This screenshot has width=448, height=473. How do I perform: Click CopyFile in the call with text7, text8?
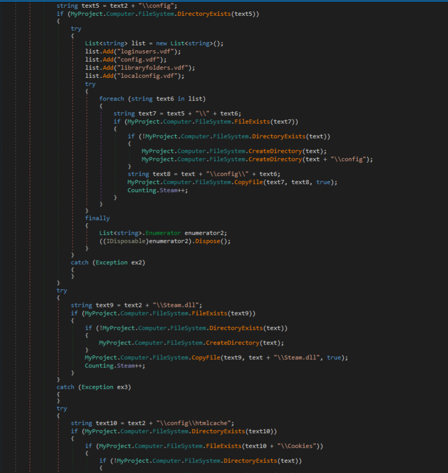248,182
